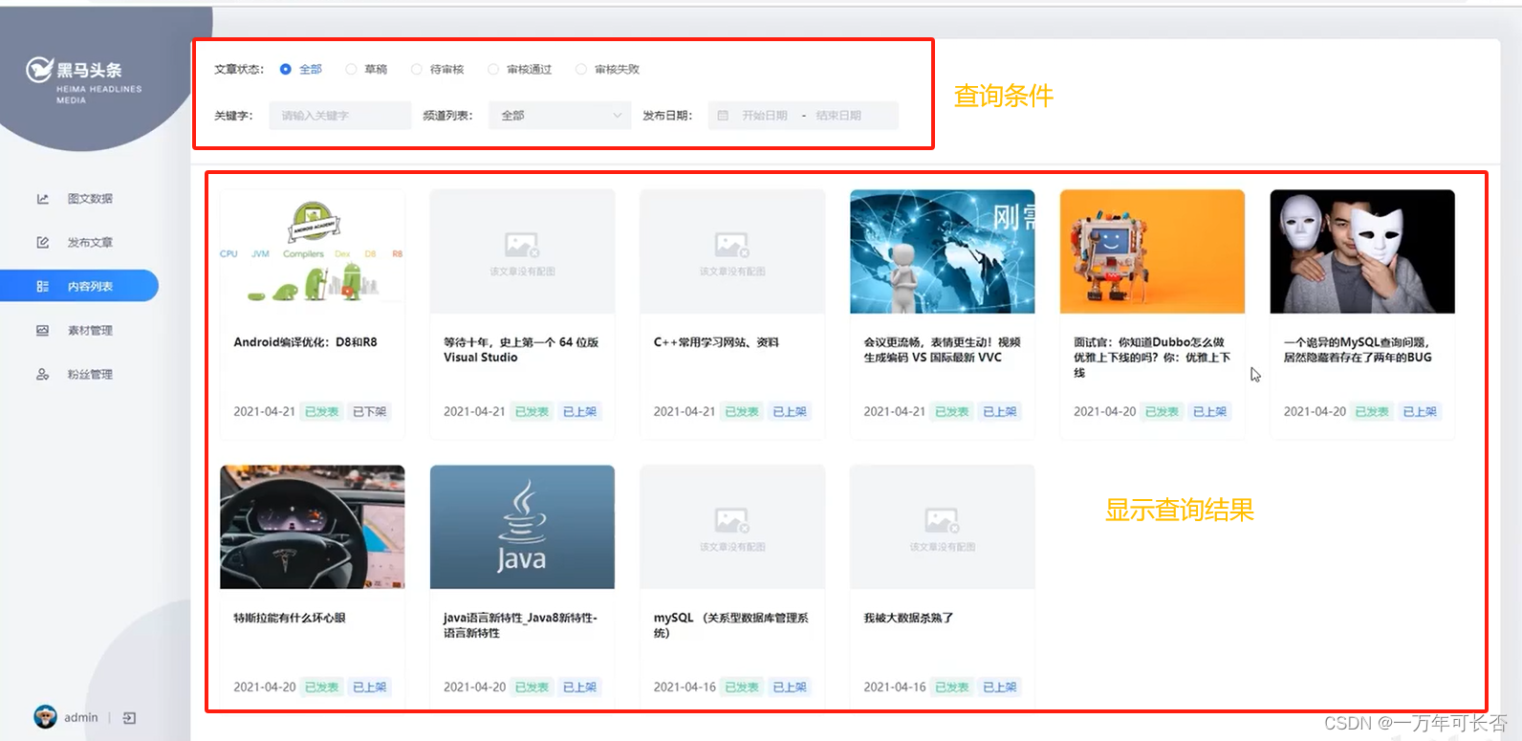Click the title 特斯拉能有什么坏心眼

(x=290, y=619)
